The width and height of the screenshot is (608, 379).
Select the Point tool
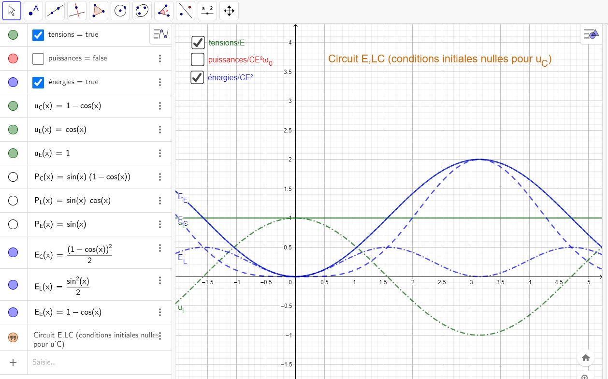(x=33, y=11)
